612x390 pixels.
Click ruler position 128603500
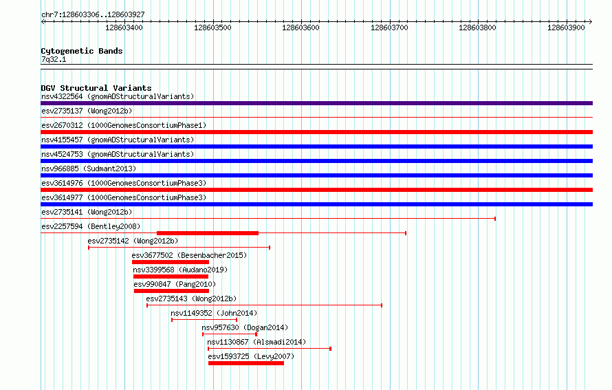(212, 28)
